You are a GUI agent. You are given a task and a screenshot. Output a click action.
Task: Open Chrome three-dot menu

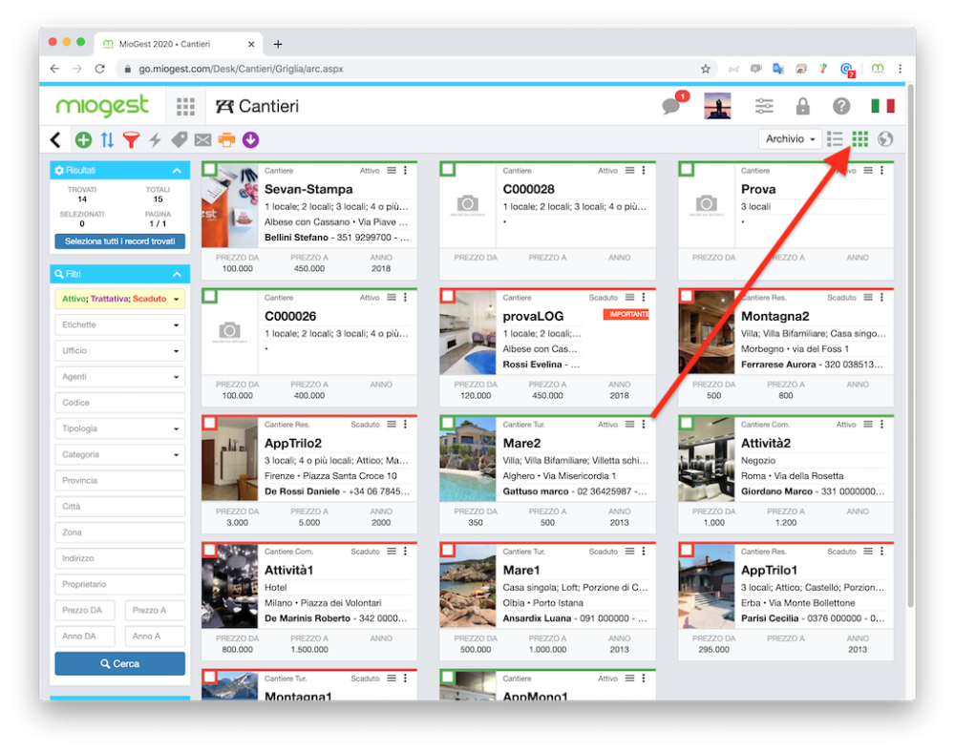pyautogui.click(x=901, y=69)
